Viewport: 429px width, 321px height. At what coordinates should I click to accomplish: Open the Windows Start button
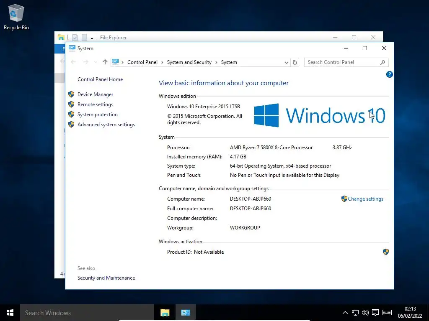pyautogui.click(x=10, y=313)
